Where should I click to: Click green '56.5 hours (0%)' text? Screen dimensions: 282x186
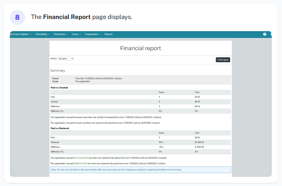pyautogui.click(x=81, y=158)
